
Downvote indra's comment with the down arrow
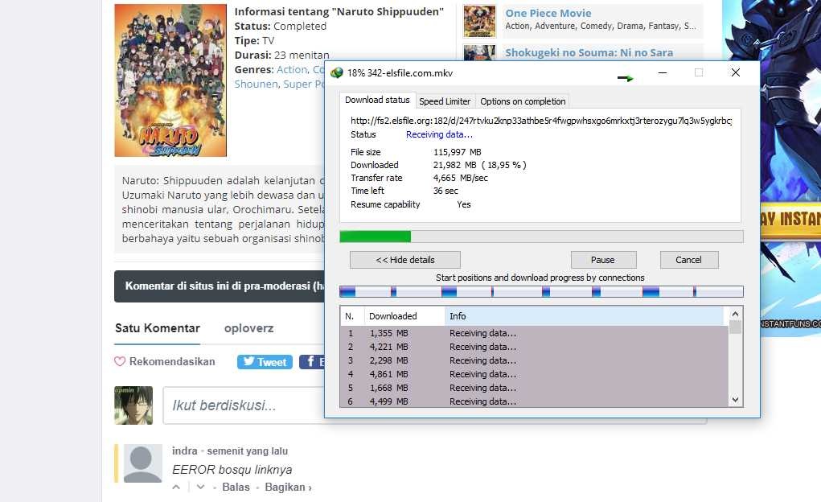(200, 488)
